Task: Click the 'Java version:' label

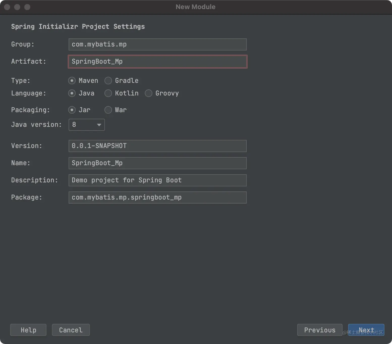Action: tap(36, 125)
